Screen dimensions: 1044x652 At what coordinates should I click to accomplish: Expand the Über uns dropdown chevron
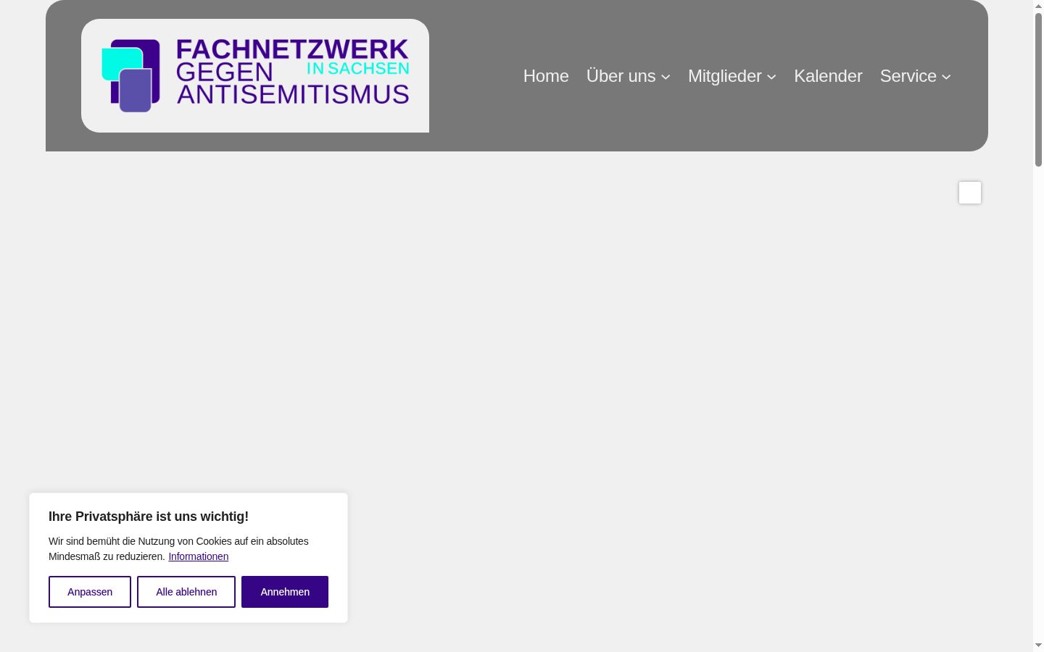(666, 77)
